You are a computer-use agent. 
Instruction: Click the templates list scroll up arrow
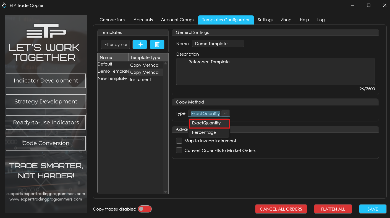tap(166, 64)
